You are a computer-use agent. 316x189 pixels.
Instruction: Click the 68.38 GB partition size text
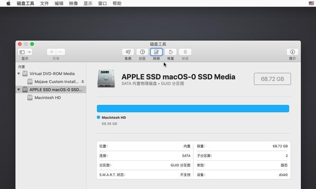109,124
